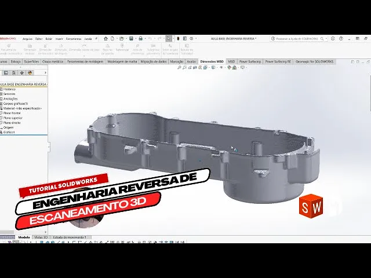Switch to the Avaliar tab
This screenshot has width=371, height=278.
[191, 61]
